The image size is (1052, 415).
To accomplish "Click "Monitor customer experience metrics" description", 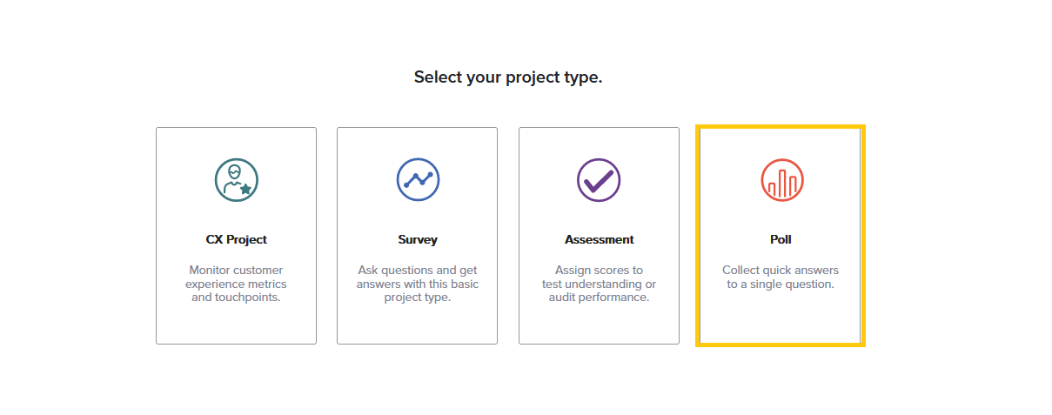I will tap(236, 284).
